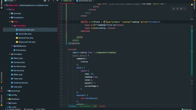Select ResponseTrait.php file
The height and width of the screenshot is (110, 196).
pyautogui.click(x=27, y=42)
